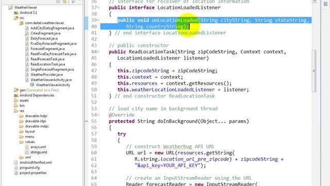Click the values folder icon
Screen dimensions: 330x186
(22, 142)
